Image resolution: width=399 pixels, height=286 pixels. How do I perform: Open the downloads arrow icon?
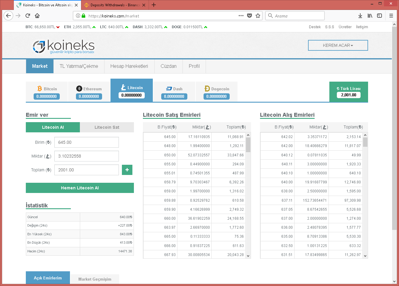click(360, 16)
